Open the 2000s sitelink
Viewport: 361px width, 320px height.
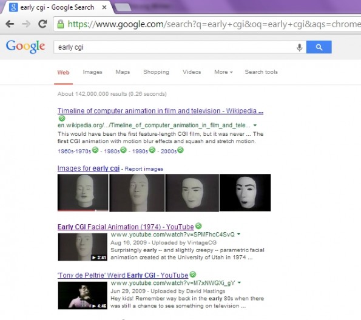[169, 151]
